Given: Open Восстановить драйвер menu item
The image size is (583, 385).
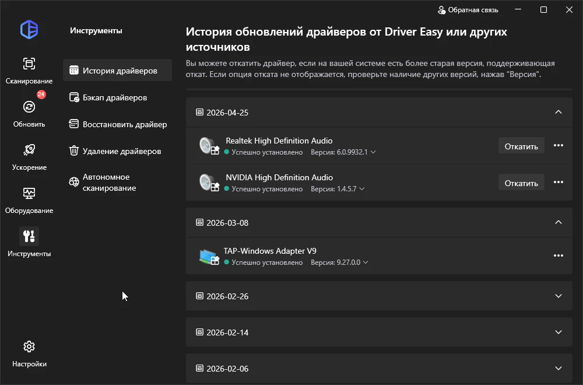Looking at the screenshot, I should click(x=117, y=124).
